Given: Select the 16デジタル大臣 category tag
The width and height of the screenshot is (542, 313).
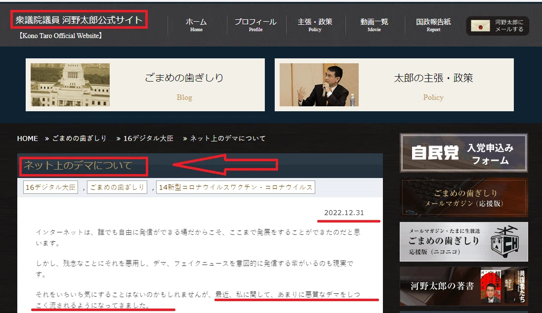Looking at the screenshot, I should pos(50,187).
